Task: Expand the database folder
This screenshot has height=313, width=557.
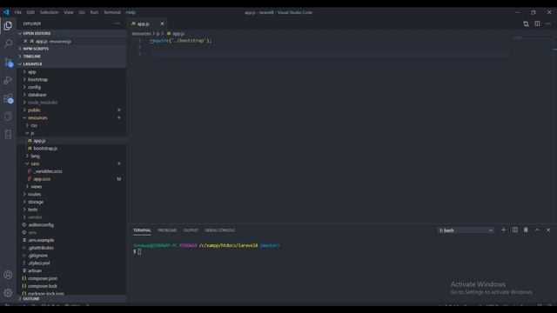Action: tap(71, 95)
